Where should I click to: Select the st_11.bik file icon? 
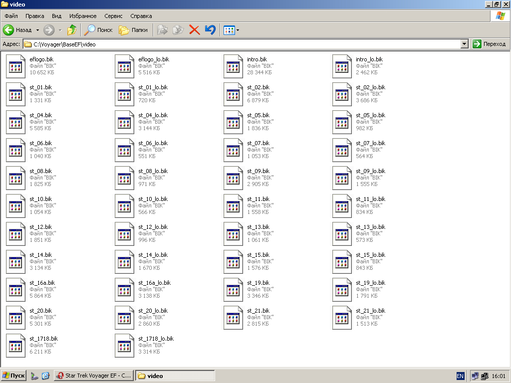pos(234,206)
